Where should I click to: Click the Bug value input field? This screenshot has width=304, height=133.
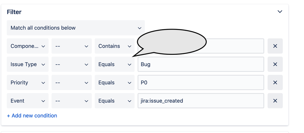201,64
